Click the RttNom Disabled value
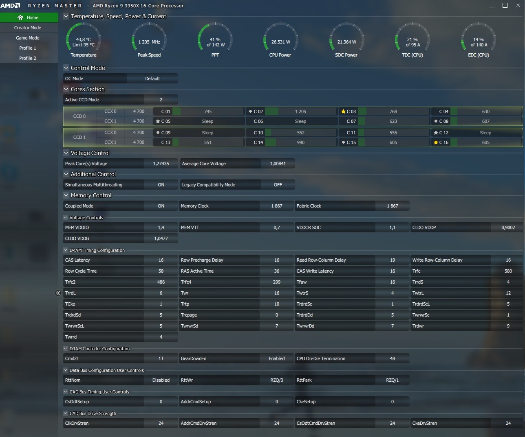The image size is (525, 437). pos(161,380)
